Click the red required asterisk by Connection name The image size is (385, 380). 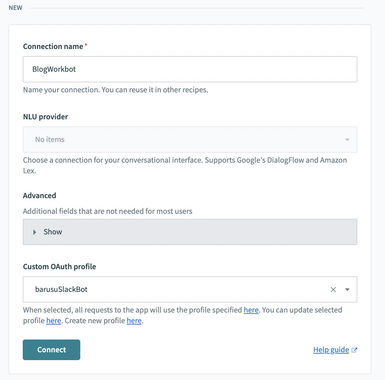click(x=86, y=45)
